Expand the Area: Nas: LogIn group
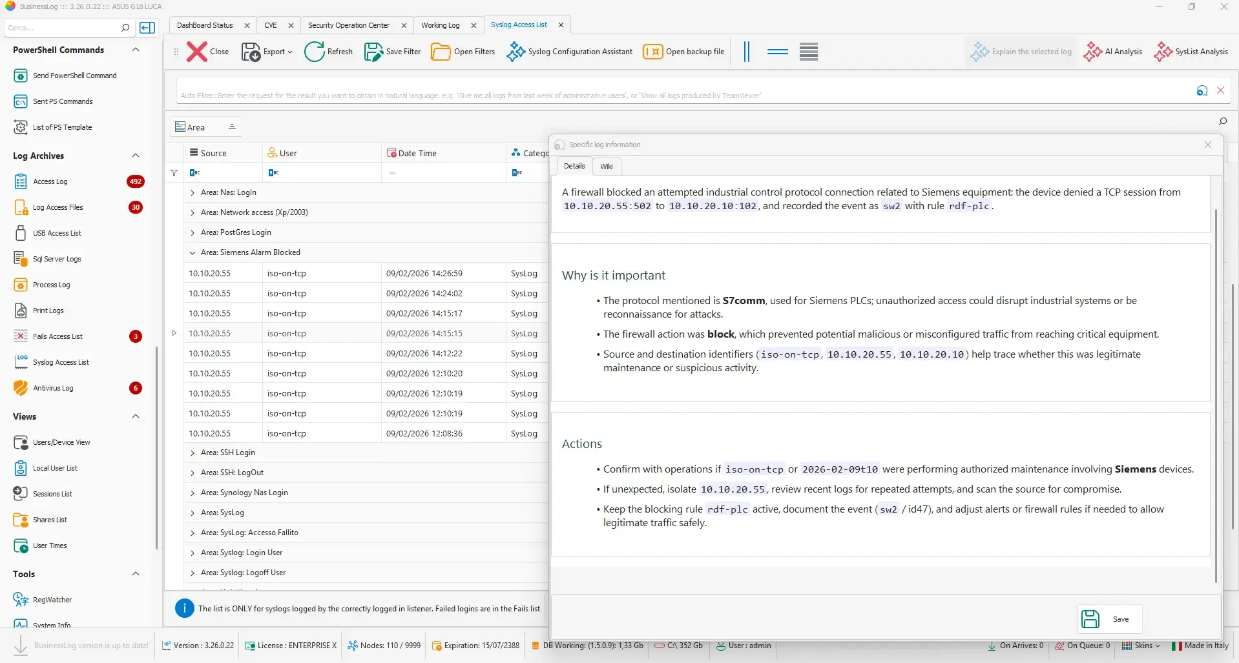This screenshot has width=1239, height=663. [x=193, y=192]
